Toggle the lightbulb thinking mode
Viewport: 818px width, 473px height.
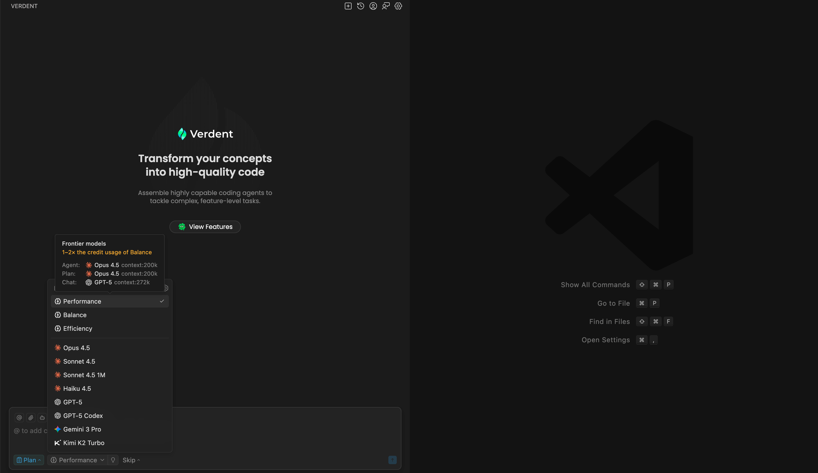tap(113, 460)
